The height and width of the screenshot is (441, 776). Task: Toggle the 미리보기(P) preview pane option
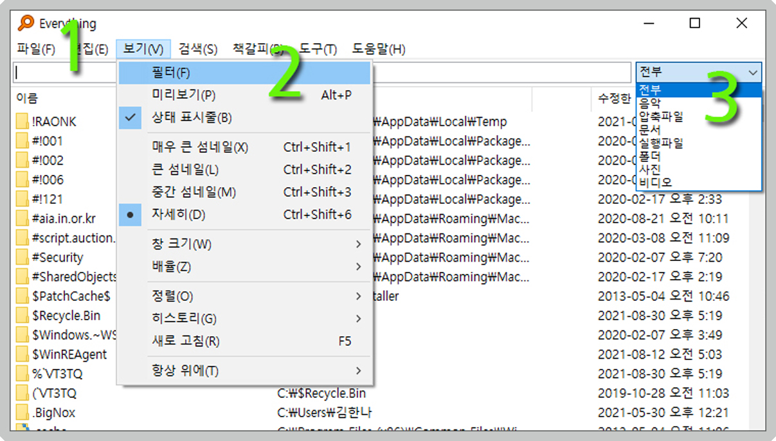click(245, 95)
